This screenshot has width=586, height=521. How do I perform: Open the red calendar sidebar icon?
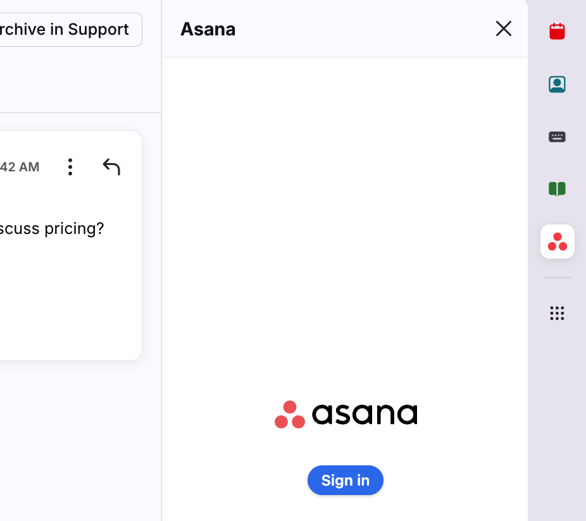(557, 31)
